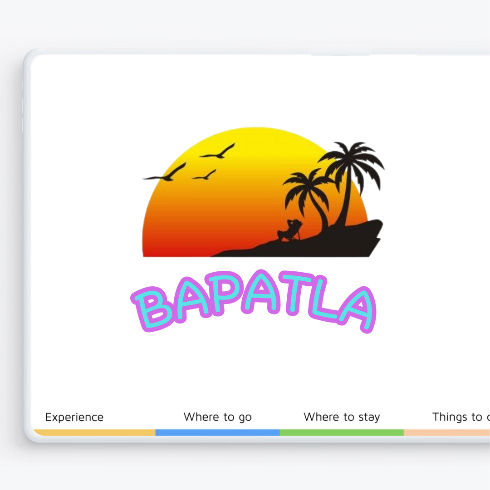
Task: Open the Experience tab
Action: (74, 417)
